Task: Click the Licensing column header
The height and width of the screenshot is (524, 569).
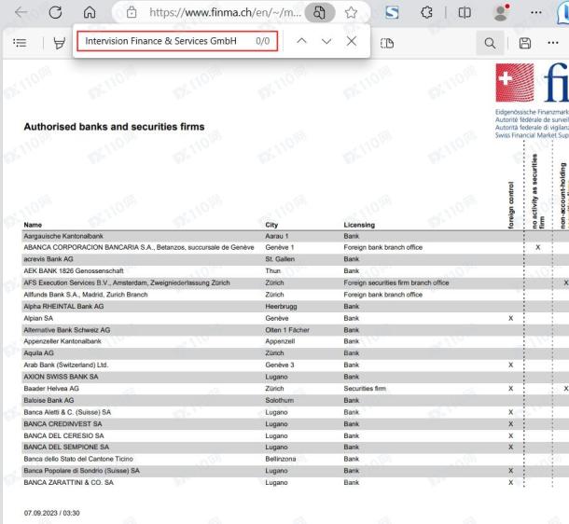Action: (x=359, y=225)
